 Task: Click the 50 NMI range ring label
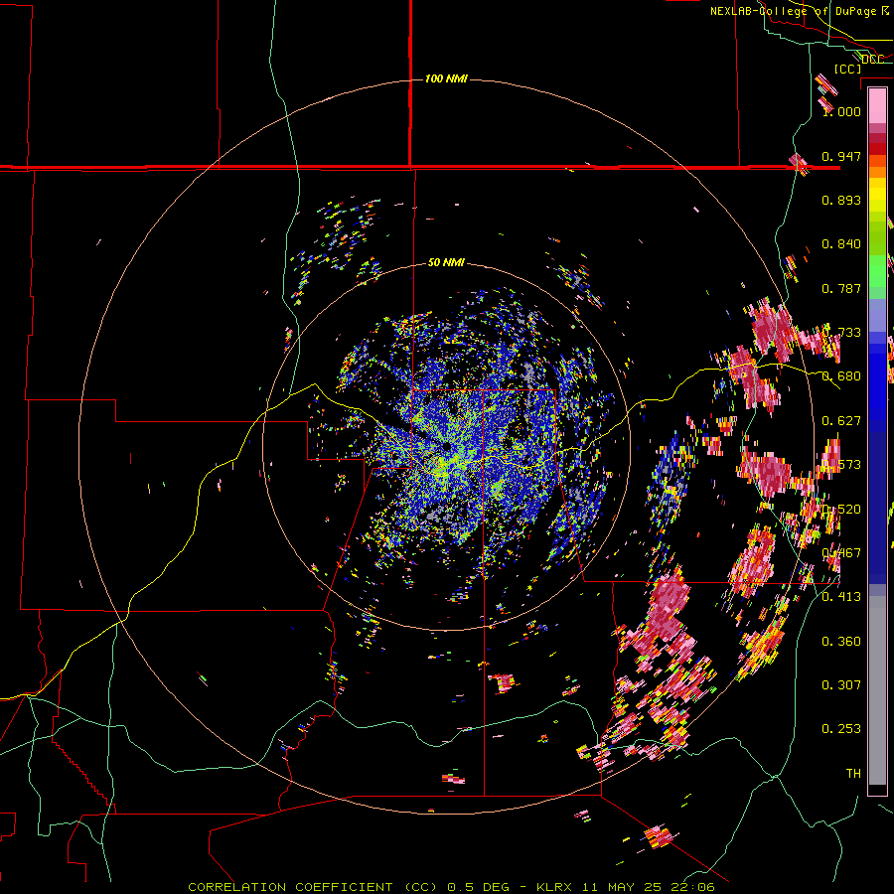pyautogui.click(x=446, y=262)
